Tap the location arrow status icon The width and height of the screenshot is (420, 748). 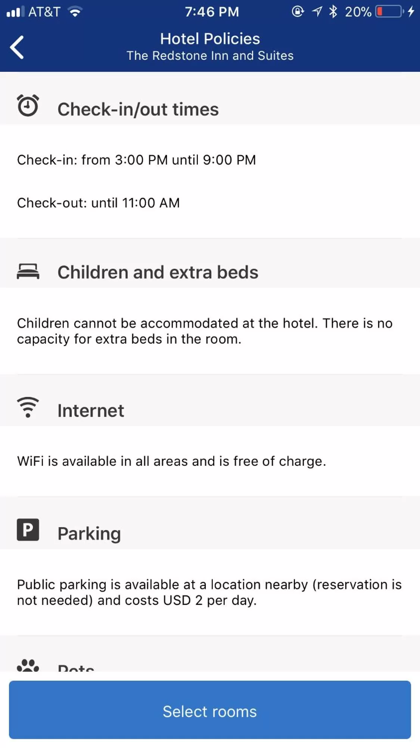tap(317, 12)
